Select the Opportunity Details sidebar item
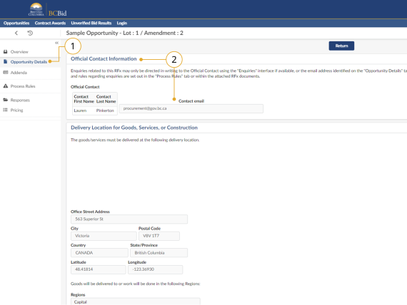The width and height of the screenshot is (407, 305). point(29,62)
